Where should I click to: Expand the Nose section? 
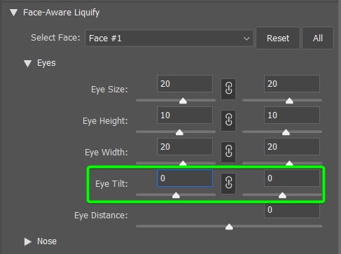(x=28, y=241)
